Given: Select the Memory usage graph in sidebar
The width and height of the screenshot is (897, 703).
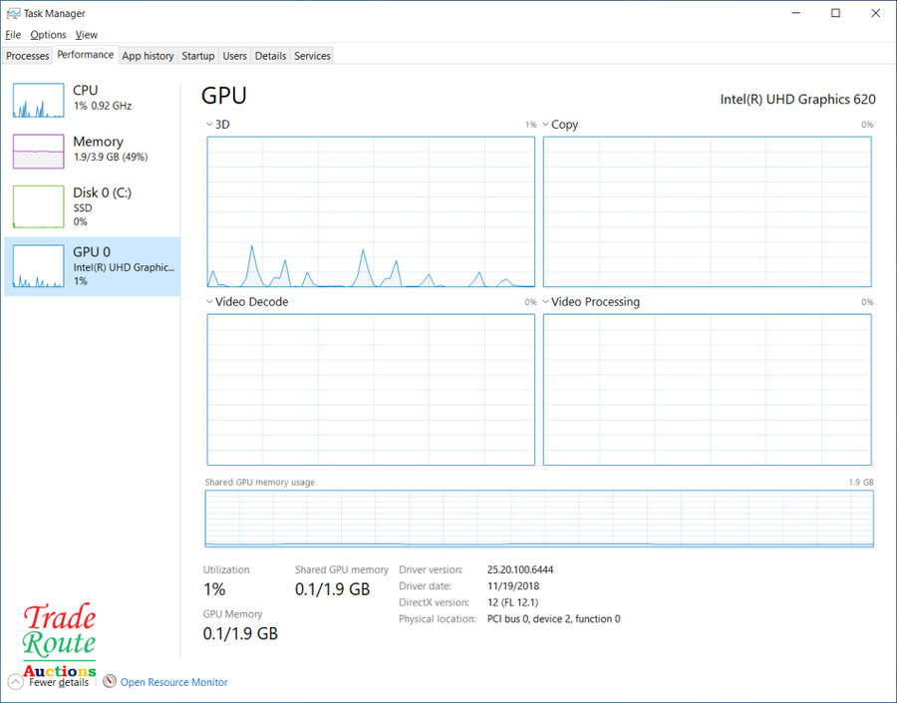Looking at the screenshot, I should 38,151.
